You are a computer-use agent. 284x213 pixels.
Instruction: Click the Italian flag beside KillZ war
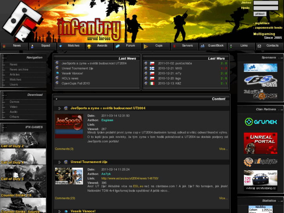click(x=152, y=83)
